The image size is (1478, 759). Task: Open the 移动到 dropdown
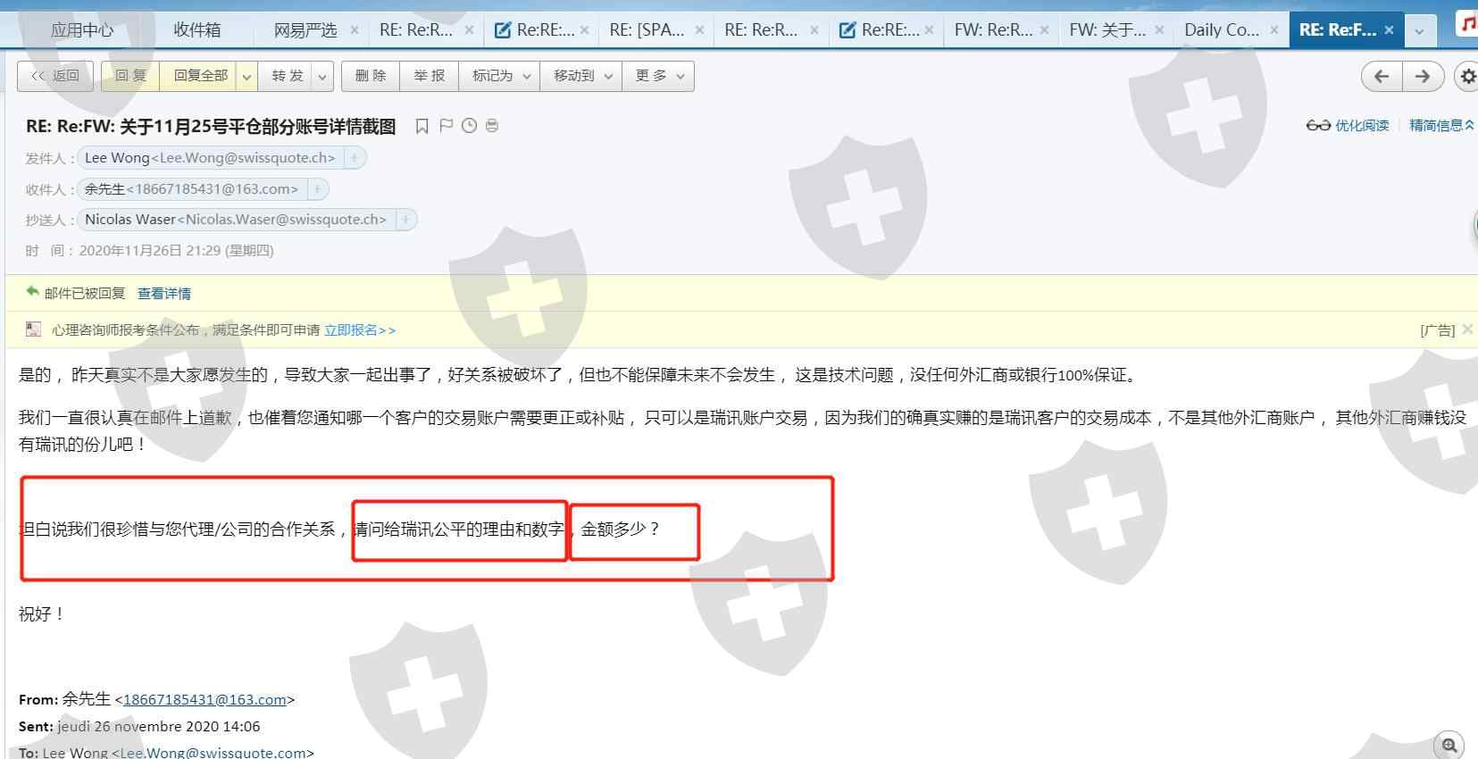pyautogui.click(x=581, y=77)
